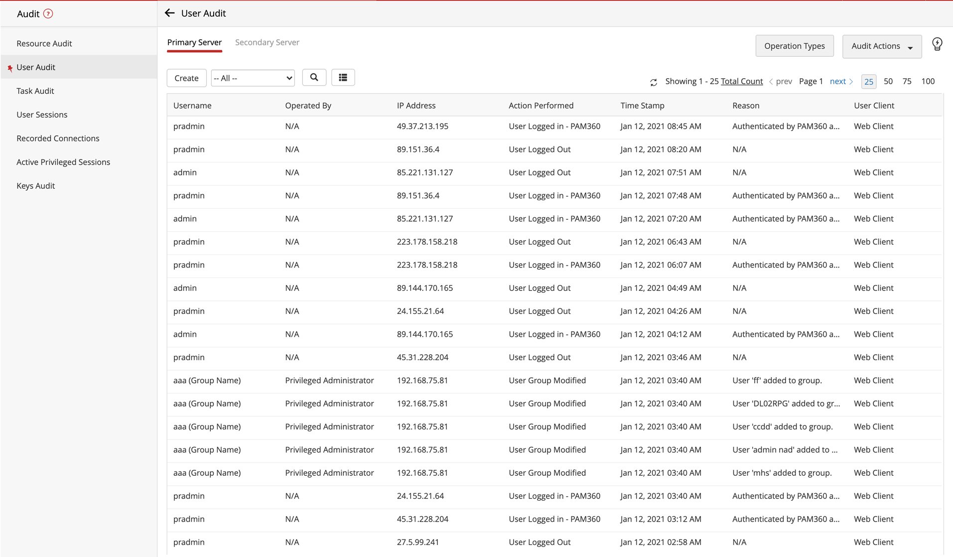The image size is (953, 557).
Task: Click the refresh icon near Showing 1 - 25
Action: click(x=654, y=82)
